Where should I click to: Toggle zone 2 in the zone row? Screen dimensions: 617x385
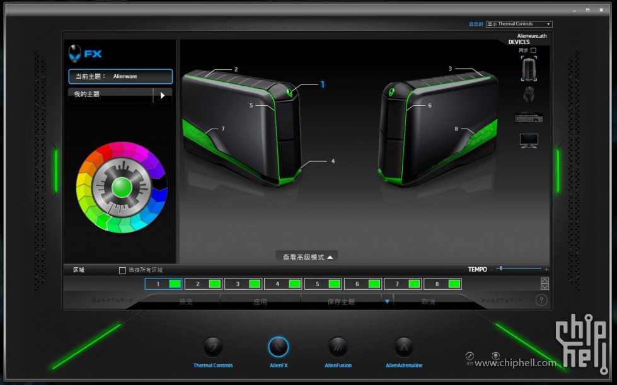[x=203, y=284]
